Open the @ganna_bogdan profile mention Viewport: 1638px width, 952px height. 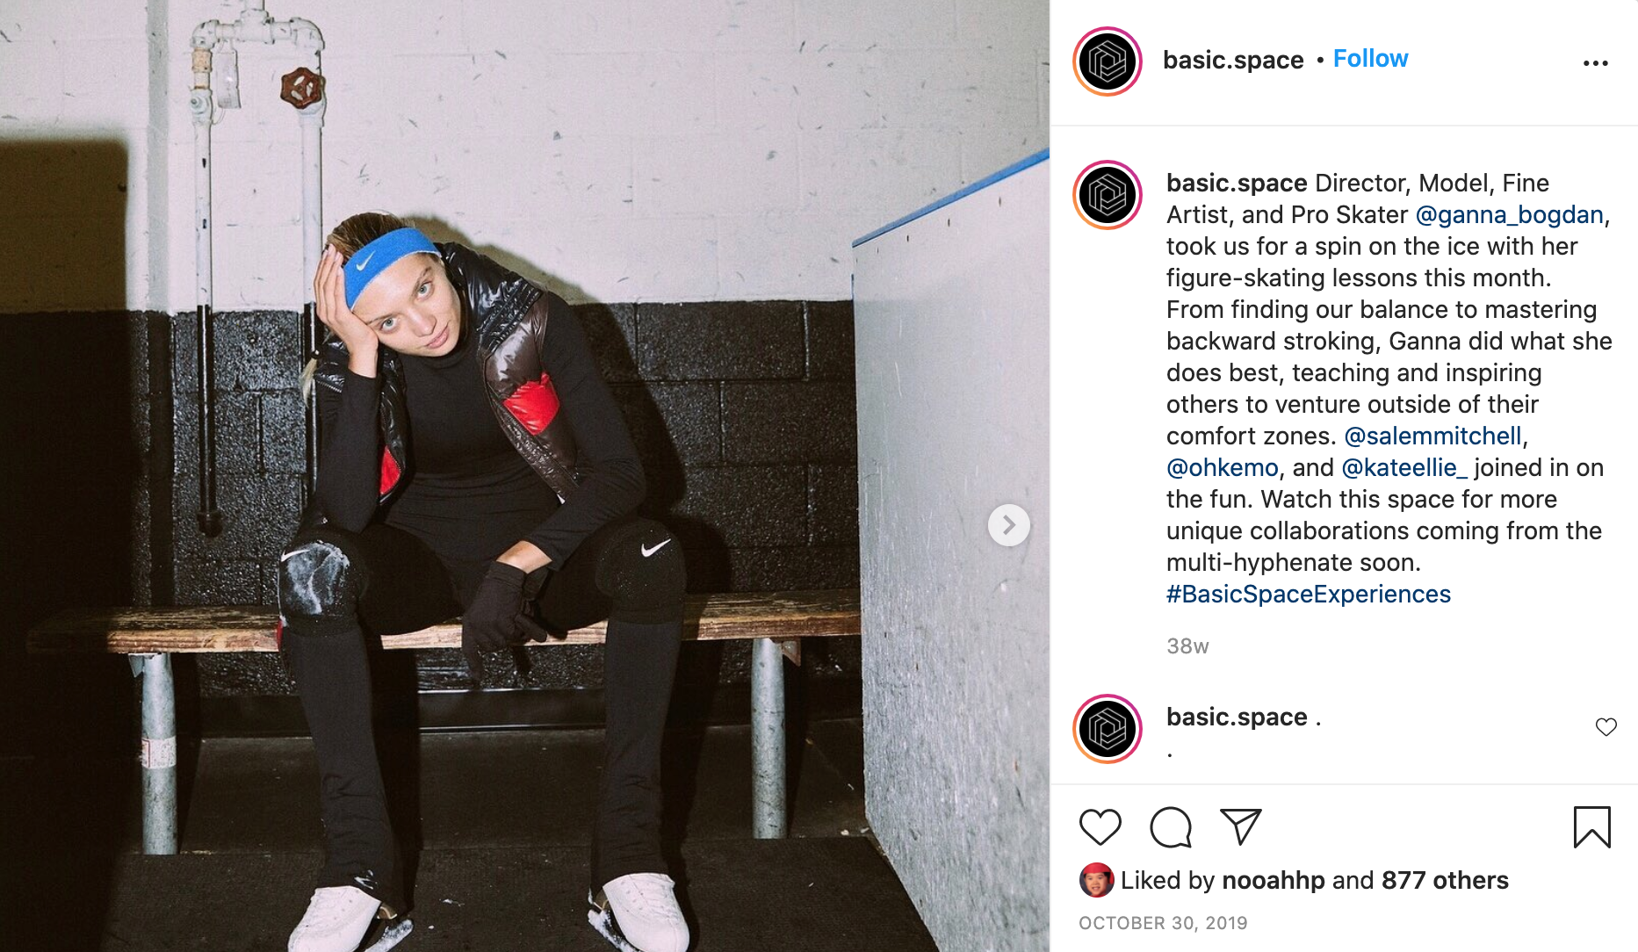(x=1509, y=215)
